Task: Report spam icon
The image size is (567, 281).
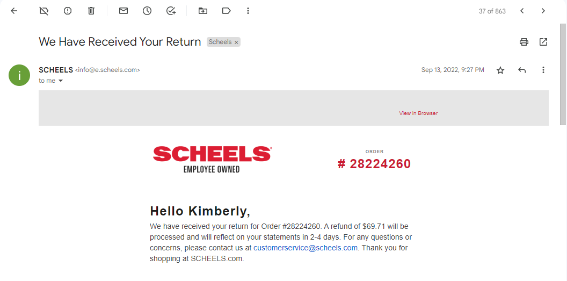Action: pyautogui.click(x=68, y=11)
